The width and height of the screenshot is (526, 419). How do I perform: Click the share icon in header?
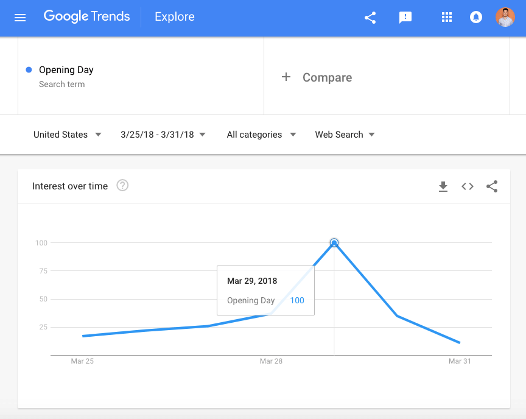(x=370, y=18)
